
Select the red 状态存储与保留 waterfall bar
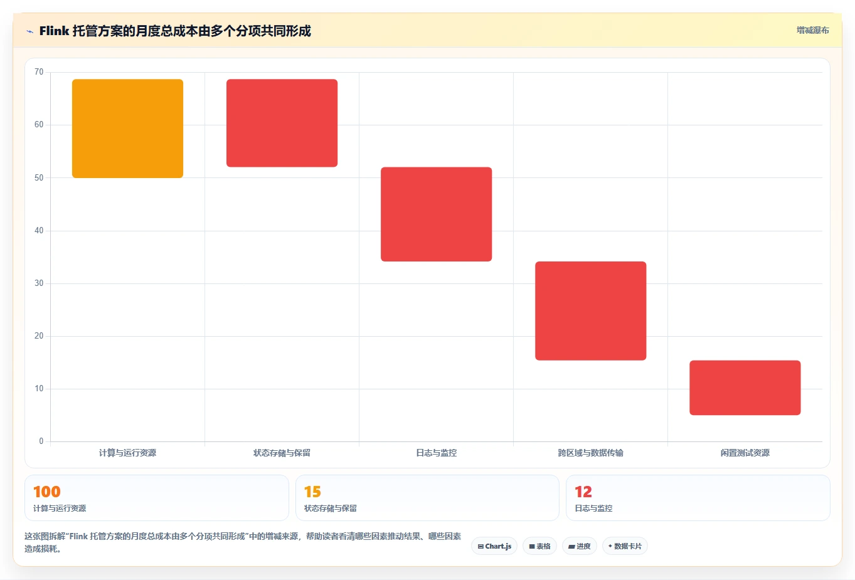click(282, 123)
